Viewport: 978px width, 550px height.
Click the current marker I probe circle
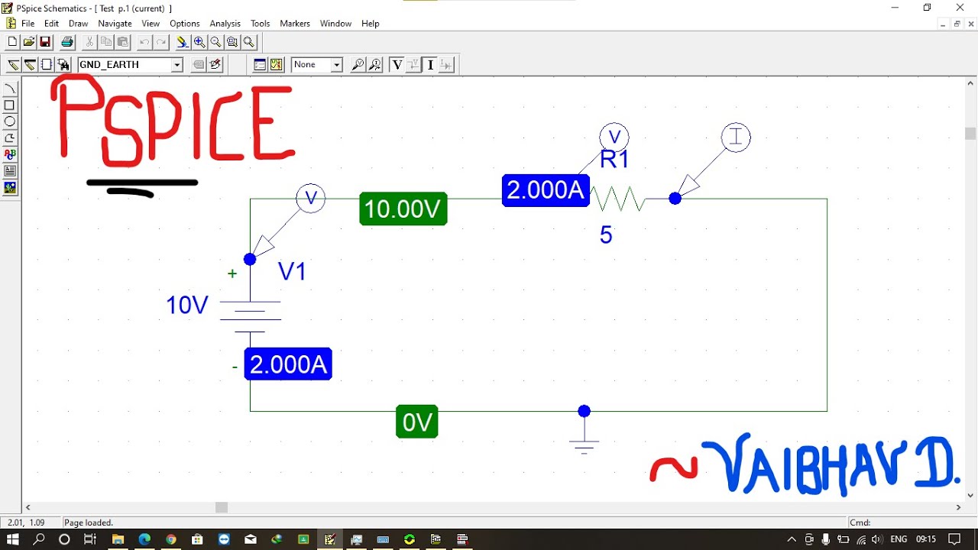coord(736,137)
